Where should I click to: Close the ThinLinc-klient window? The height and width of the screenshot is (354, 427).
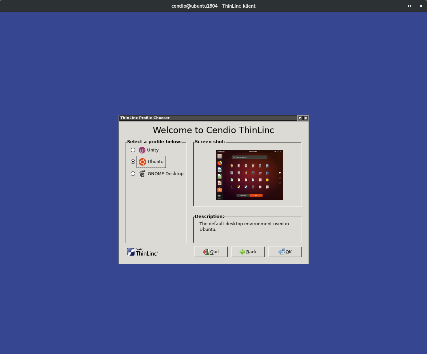pyautogui.click(x=421, y=6)
